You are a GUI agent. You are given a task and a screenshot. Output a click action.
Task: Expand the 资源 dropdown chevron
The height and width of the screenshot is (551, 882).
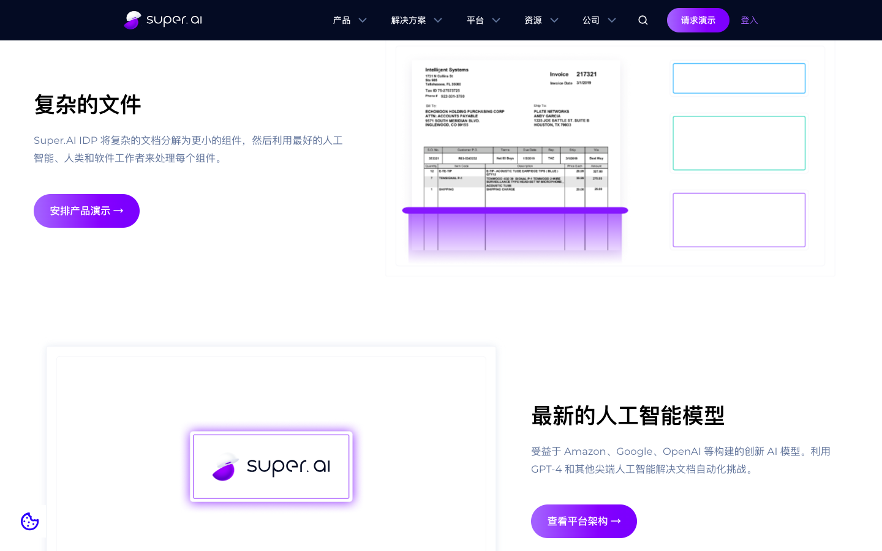coord(554,20)
